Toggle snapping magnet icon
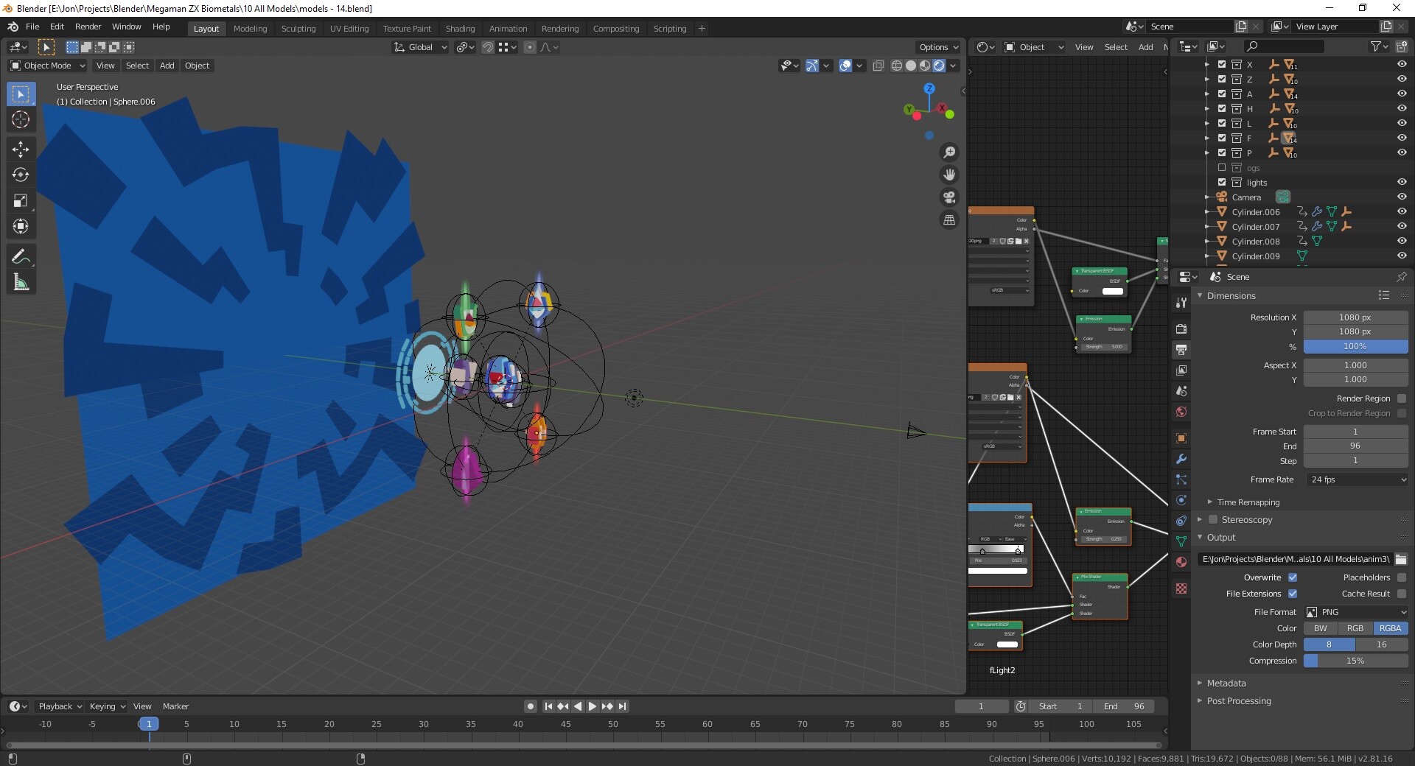 click(x=487, y=47)
